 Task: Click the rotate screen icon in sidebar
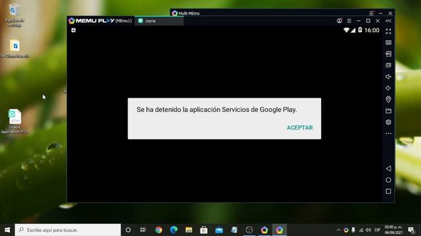coord(388,66)
